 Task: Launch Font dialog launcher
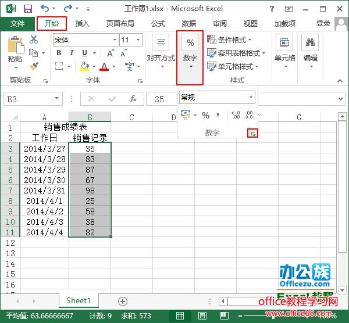pos(140,81)
